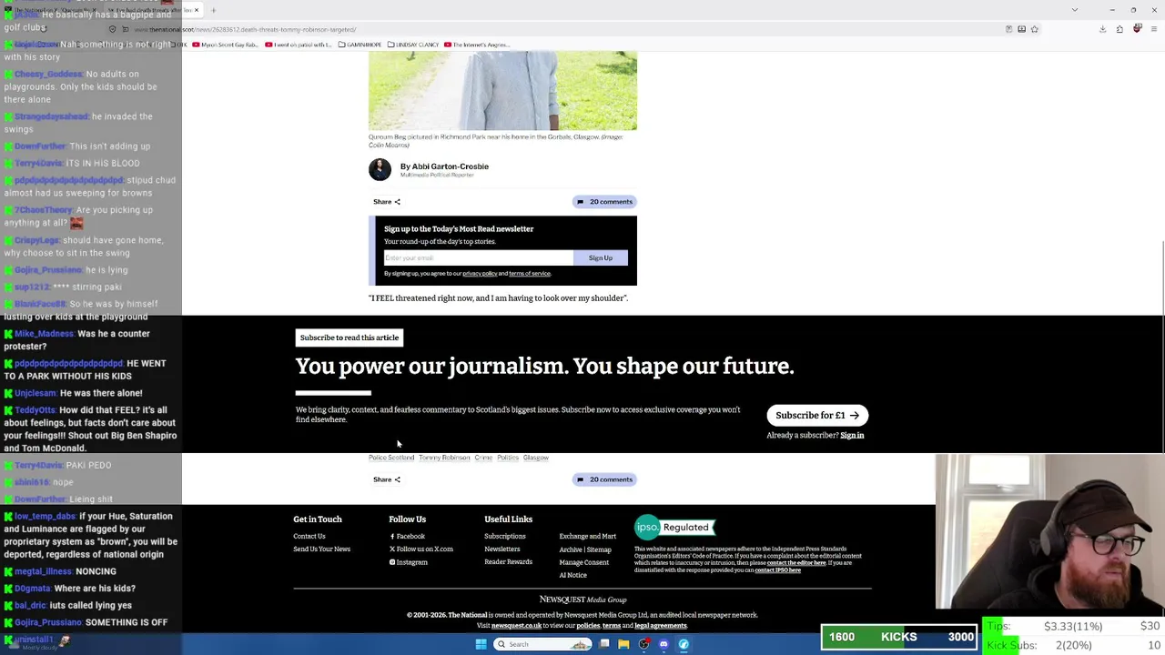Open the browser extensions icon

1120,29
